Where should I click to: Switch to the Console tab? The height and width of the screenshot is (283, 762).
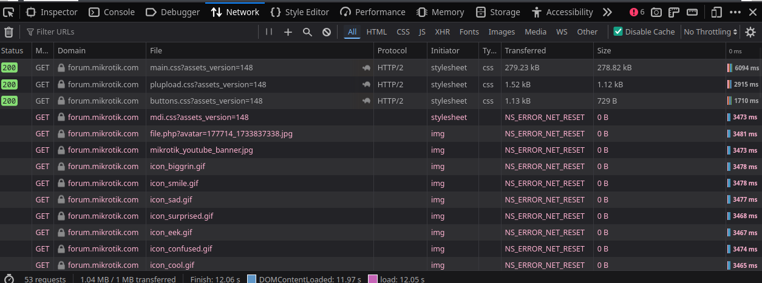[112, 12]
